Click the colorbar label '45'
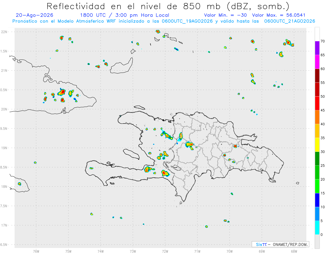Image resolution: width=330 pixels, height=255 pixels. [x=323, y=110]
